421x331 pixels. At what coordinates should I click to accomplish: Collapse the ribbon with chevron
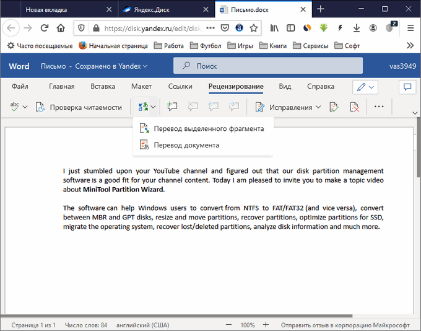[415, 113]
